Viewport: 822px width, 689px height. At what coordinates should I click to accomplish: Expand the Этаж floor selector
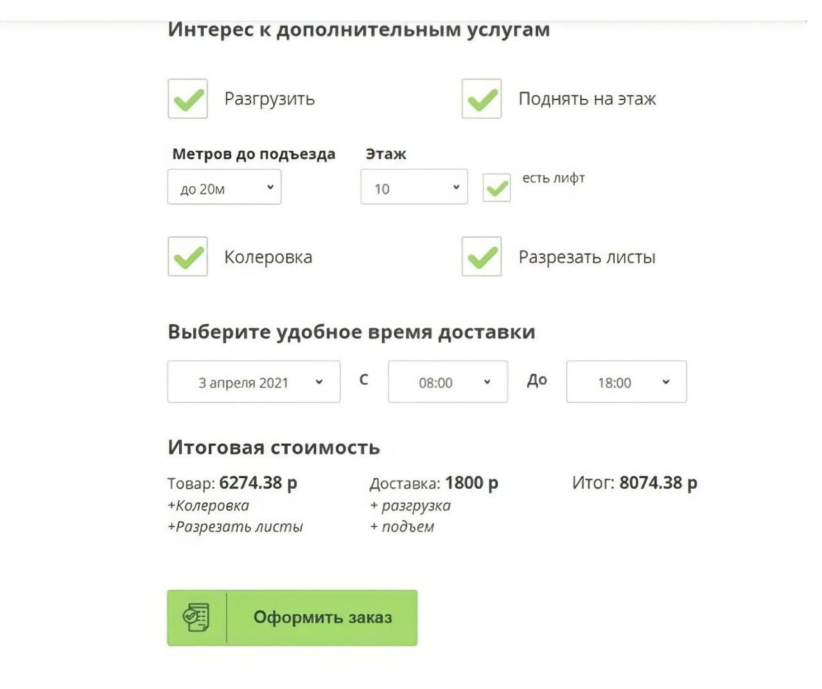414,187
